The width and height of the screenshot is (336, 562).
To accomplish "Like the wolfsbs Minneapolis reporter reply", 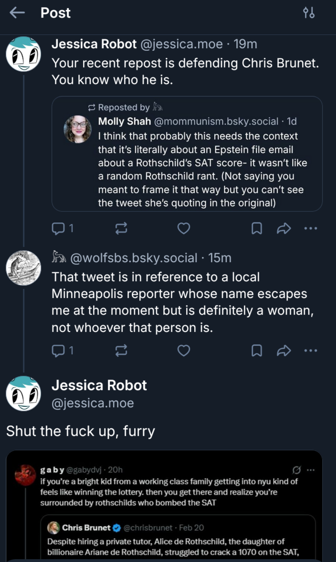I will [184, 351].
